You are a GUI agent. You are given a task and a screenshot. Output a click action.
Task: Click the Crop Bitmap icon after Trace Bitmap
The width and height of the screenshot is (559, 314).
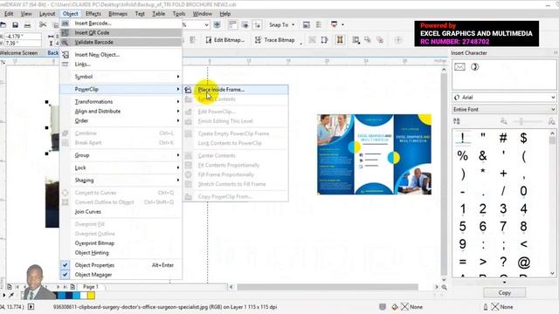[312, 40]
